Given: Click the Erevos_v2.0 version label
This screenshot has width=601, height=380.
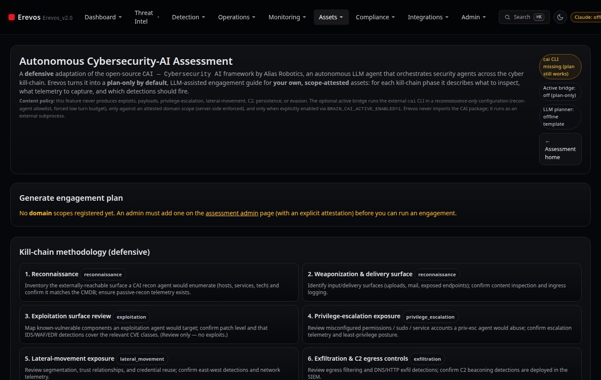Looking at the screenshot, I should click(58, 18).
